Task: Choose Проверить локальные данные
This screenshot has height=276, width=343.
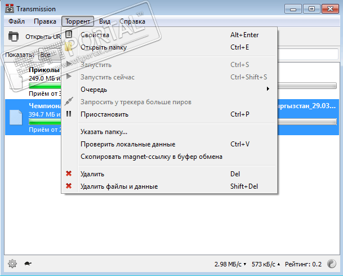Action: click(169, 144)
